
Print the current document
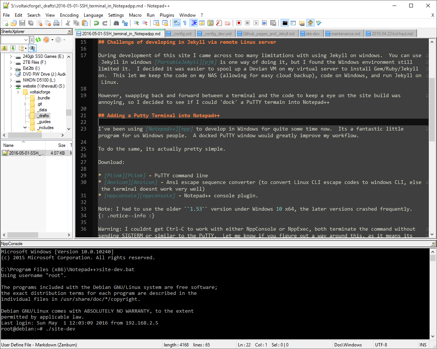pos(56,23)
